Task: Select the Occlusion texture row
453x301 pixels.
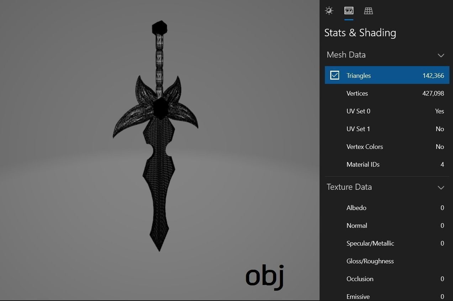Action: tap(387, 279)
